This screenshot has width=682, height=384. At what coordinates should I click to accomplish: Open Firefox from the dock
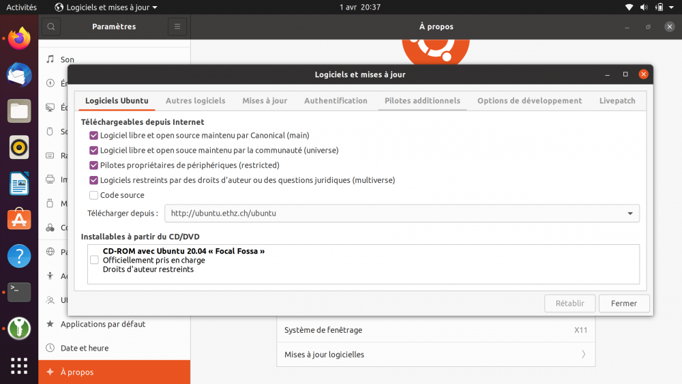(19, 38)
